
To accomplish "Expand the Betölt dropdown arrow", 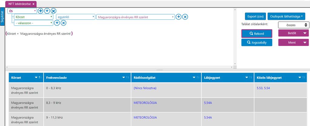I will (305, 33).
